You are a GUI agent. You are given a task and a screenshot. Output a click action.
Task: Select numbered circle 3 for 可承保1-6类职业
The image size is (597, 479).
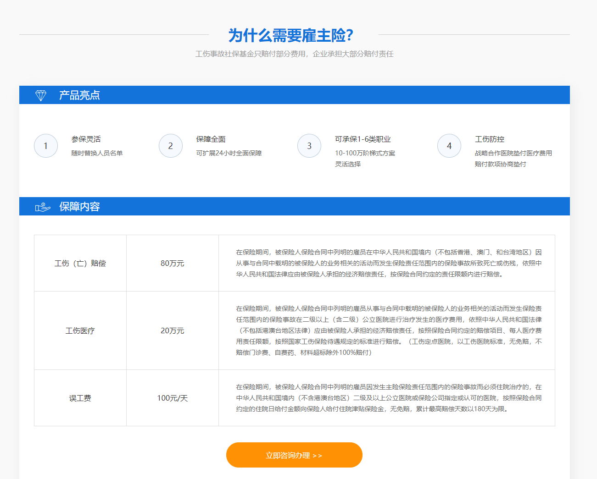[x=309, y=145]
